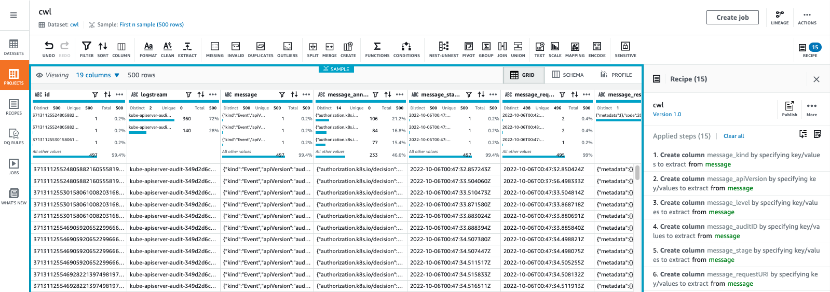
Task: Open the Nest-Unnest transform
Action: (443, 49)
